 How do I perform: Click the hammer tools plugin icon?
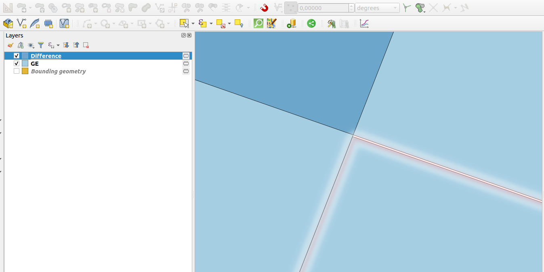(x=332, y=24)
